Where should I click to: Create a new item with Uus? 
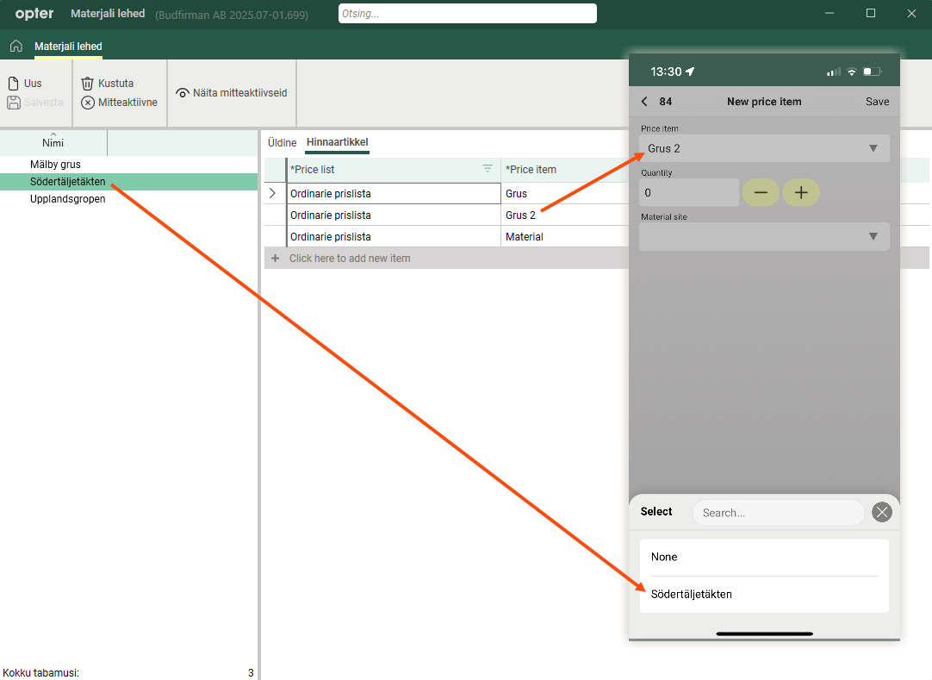click(14, 84)
